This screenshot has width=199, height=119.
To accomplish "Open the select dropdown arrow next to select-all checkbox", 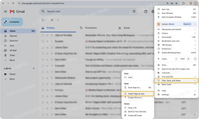I will (46, 20).
